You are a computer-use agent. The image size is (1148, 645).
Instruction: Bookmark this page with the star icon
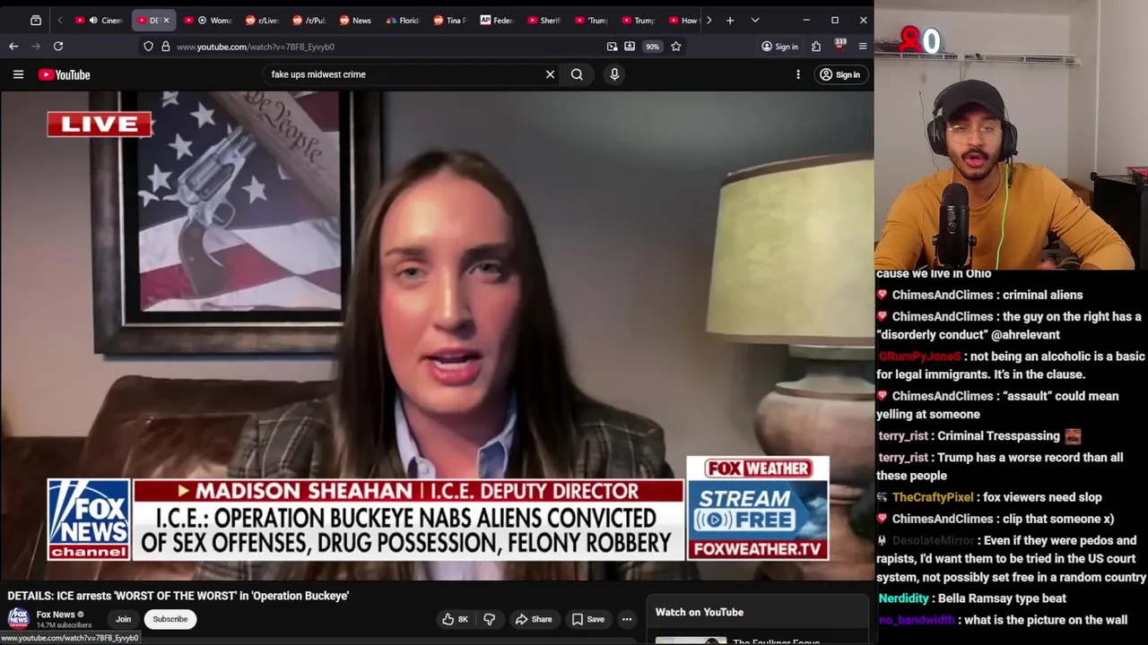pos(676,47)
